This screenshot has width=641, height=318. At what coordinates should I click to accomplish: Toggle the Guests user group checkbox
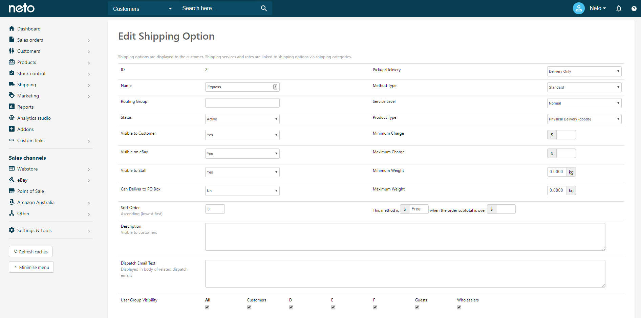(x=417, y=307)
